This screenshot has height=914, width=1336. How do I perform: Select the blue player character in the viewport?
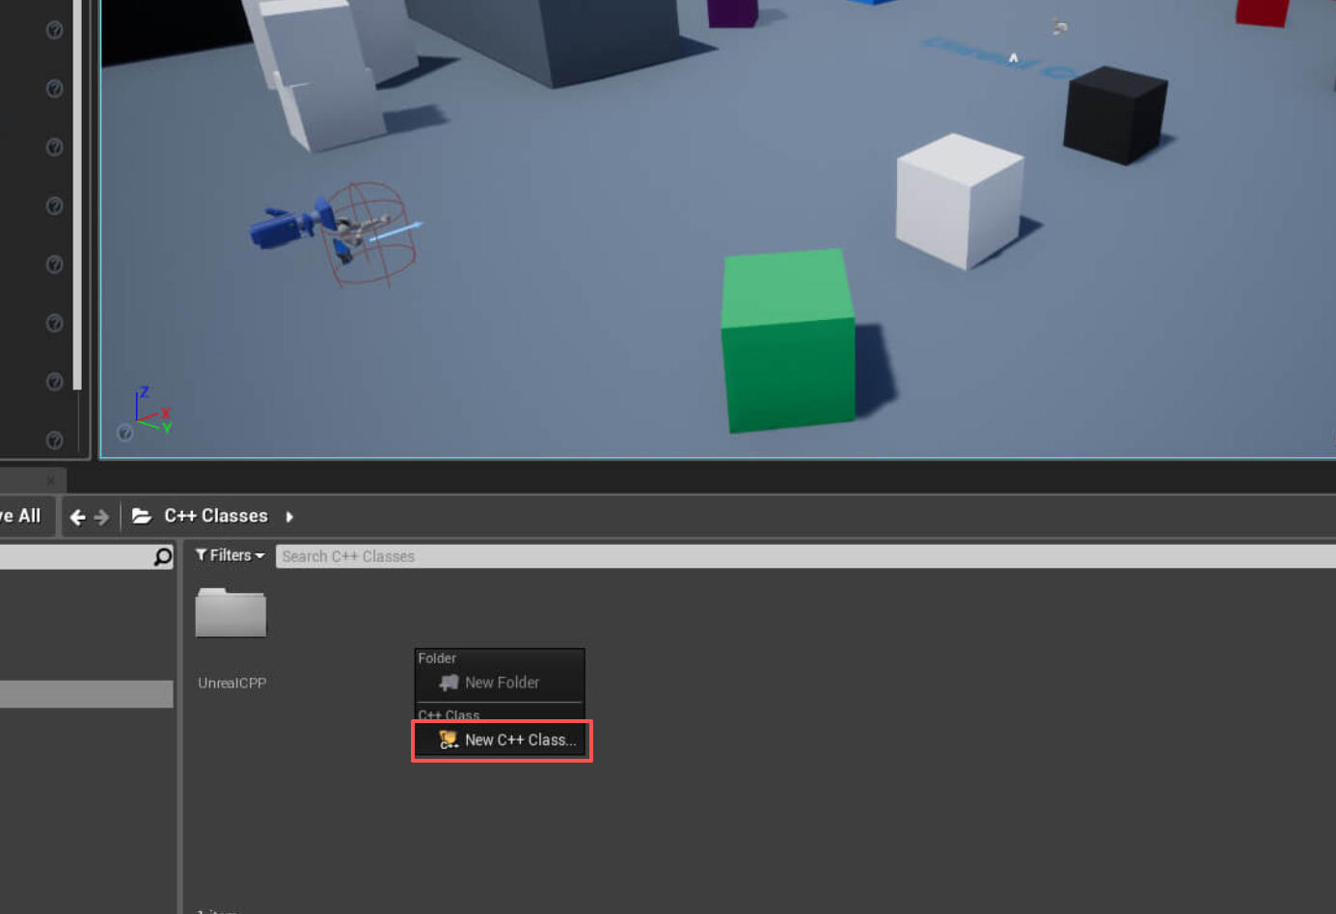pos(333,229)
